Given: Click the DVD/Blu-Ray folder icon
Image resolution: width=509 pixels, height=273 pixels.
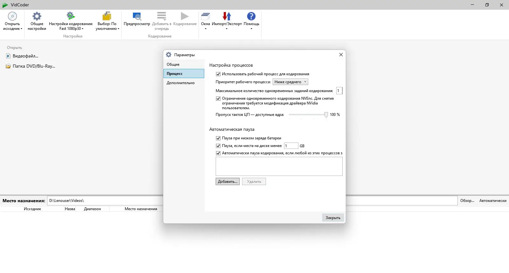Looking at the screenshot, I should 8,66.
